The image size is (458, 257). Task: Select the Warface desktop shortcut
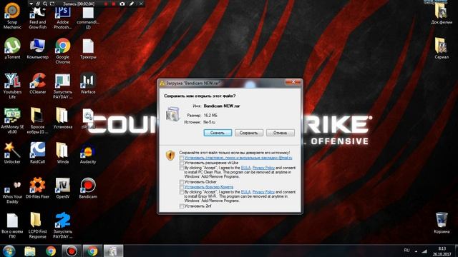click(x=88, y=84)
